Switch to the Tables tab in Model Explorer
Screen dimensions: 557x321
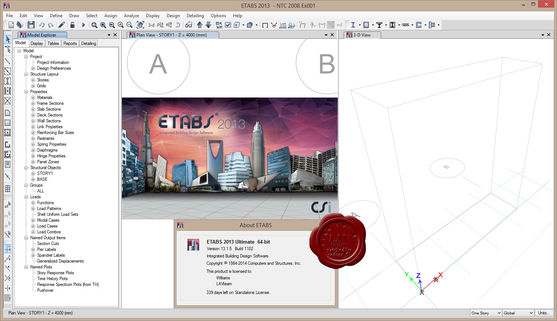point(53,43)
